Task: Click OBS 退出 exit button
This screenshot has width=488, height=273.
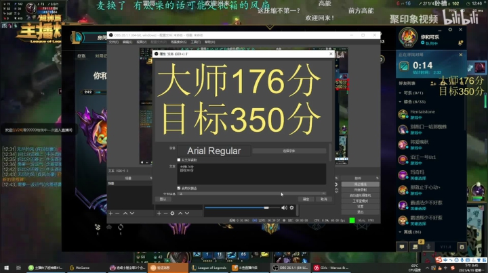Action: point(361,212)
